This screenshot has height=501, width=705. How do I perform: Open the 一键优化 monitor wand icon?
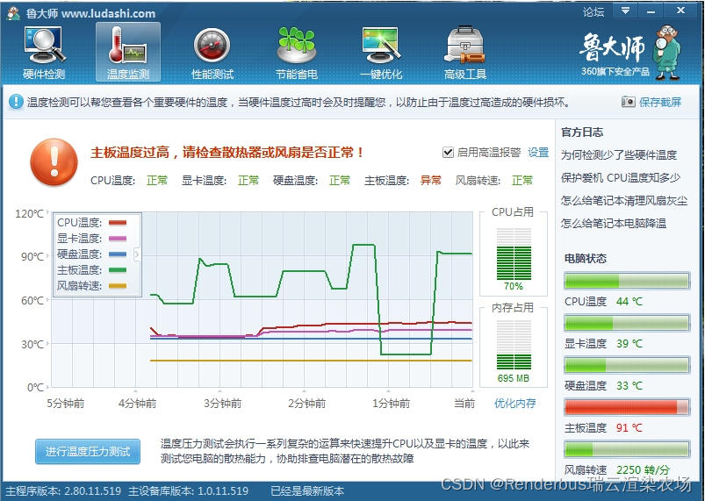tap(381, 53)
